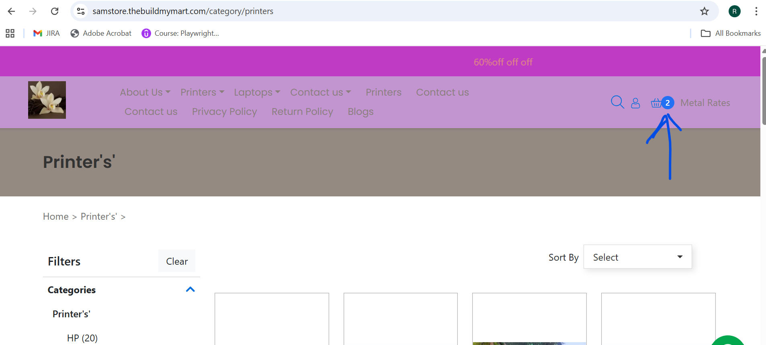
Task: Click the cart item count badge
Action: (668, 103)
